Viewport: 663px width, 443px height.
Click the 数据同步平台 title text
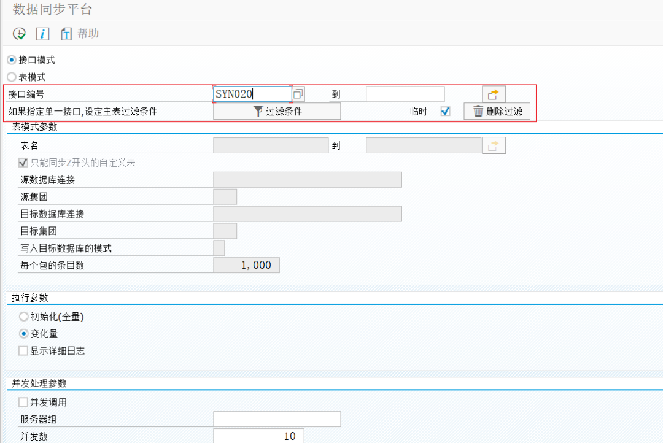click(52, 9)
